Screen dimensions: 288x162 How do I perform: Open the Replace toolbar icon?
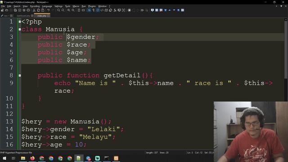[63, 10]
